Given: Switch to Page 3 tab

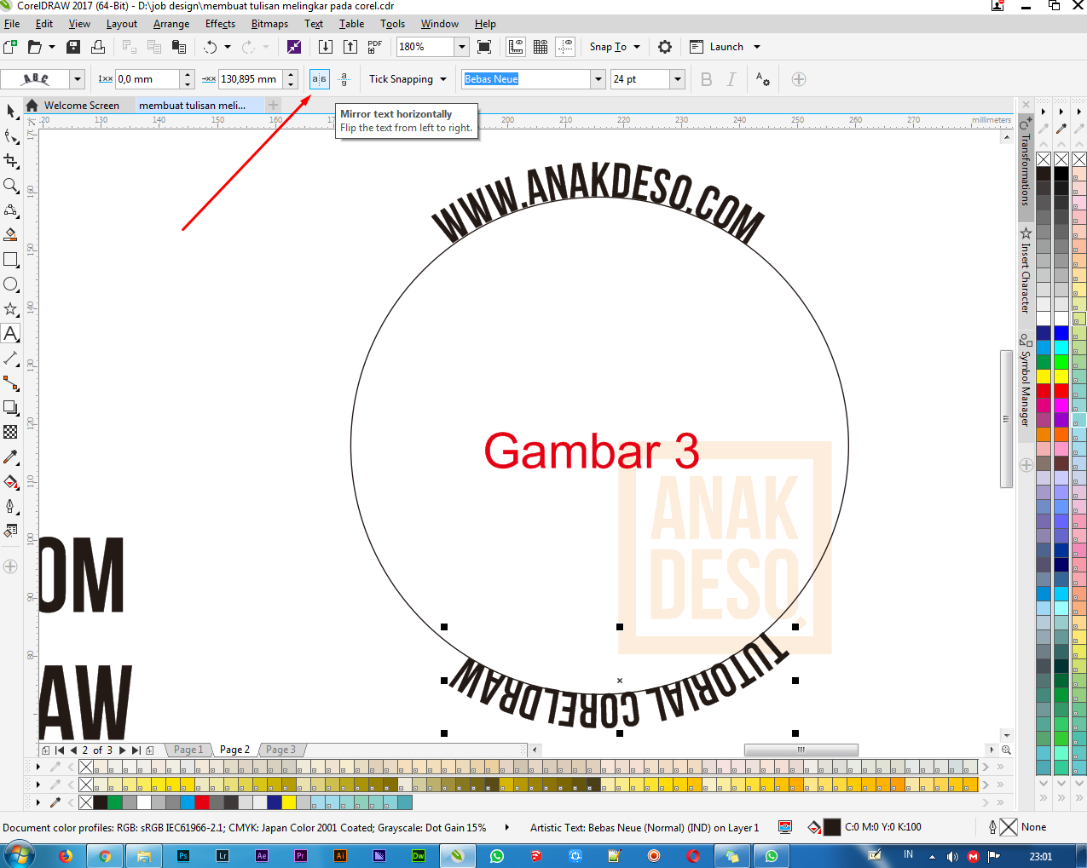Looking at the screenshot, I should point(280,750).
